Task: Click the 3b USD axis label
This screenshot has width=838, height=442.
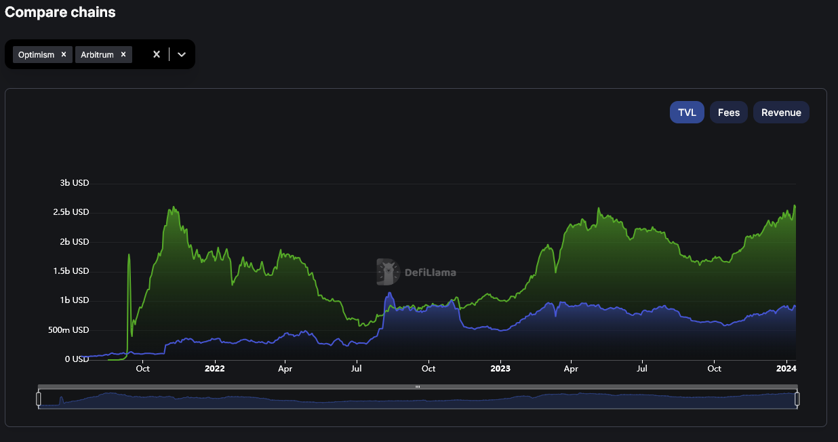Action: (x=75, y=183)
